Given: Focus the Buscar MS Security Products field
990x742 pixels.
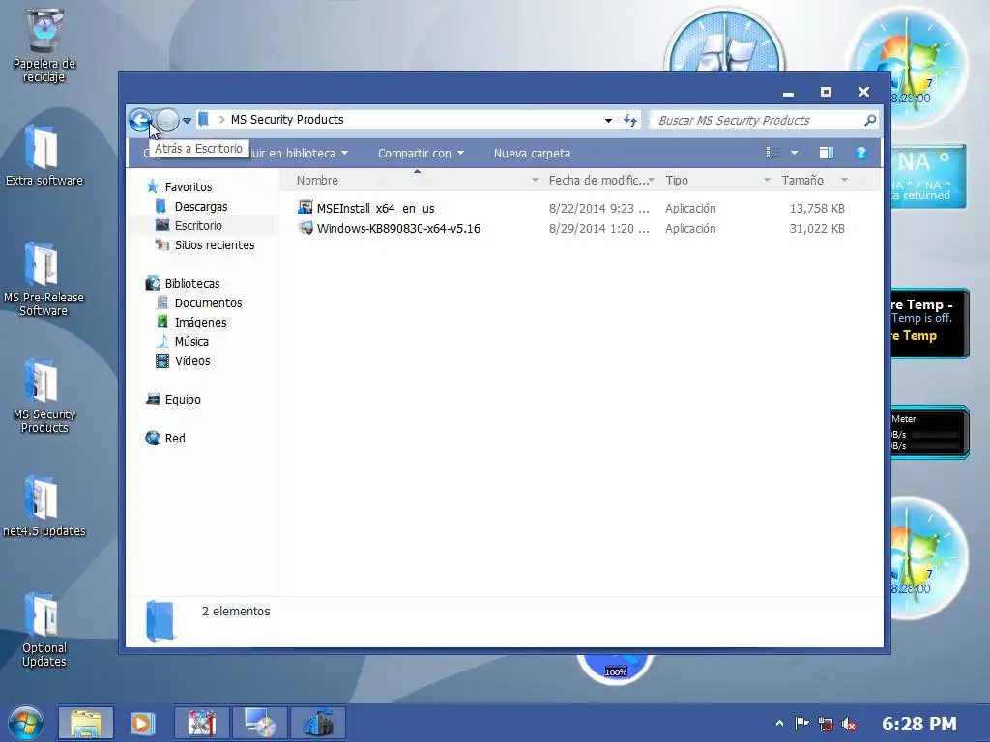Looking at the screenshot, I should coord(758,120).
